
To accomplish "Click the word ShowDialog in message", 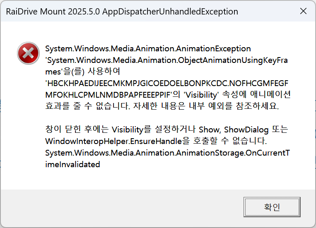I will (246, 130).
